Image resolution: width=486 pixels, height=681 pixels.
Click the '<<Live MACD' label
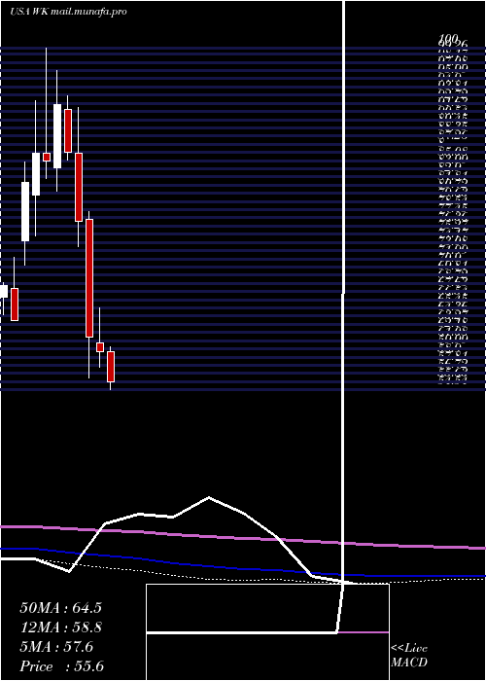[x=409, y=656]
